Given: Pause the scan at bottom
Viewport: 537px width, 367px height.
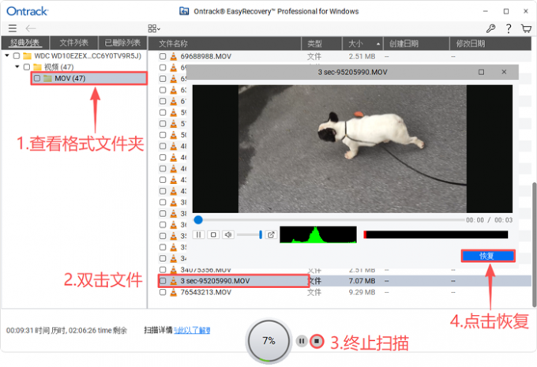Looking at the screenshot, I should coord(302,341).
